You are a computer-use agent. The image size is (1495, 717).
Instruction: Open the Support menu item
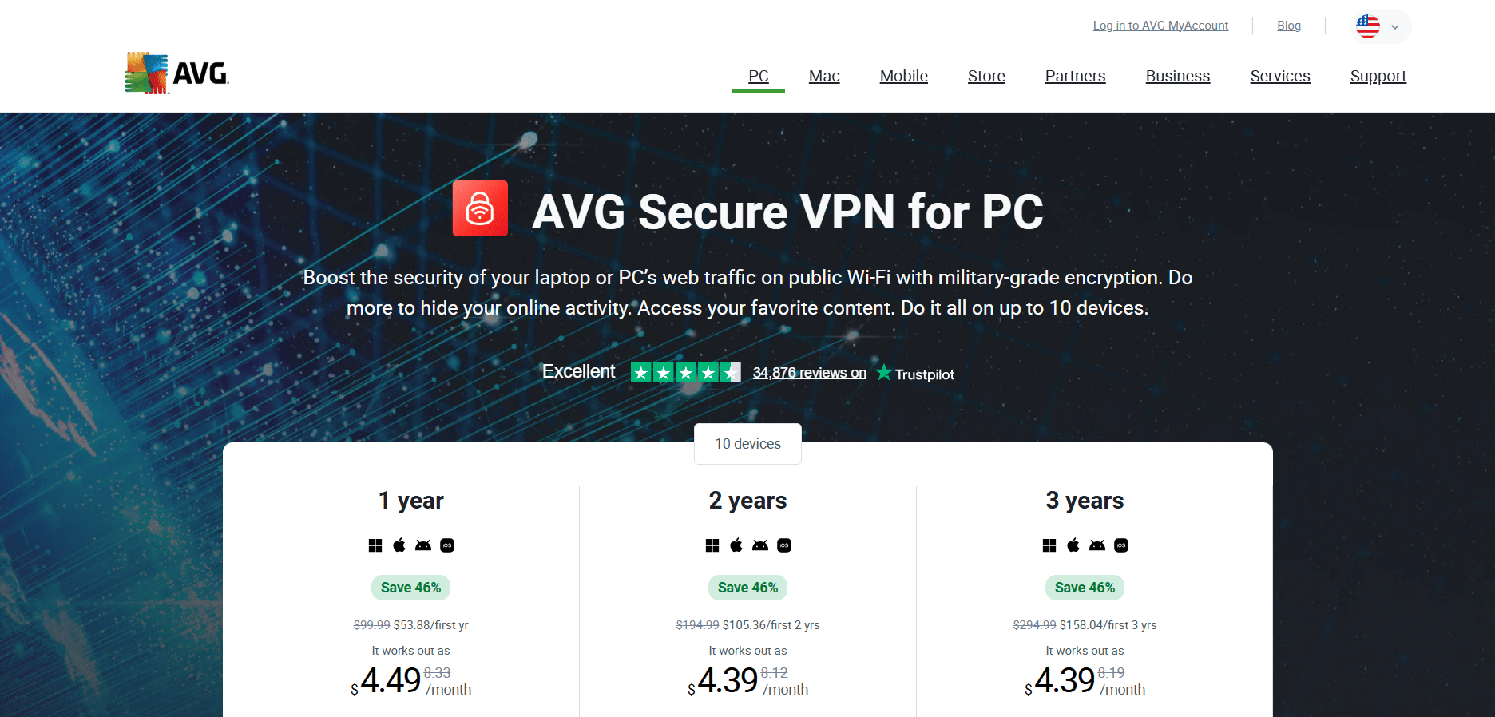tap(1378, 77)
